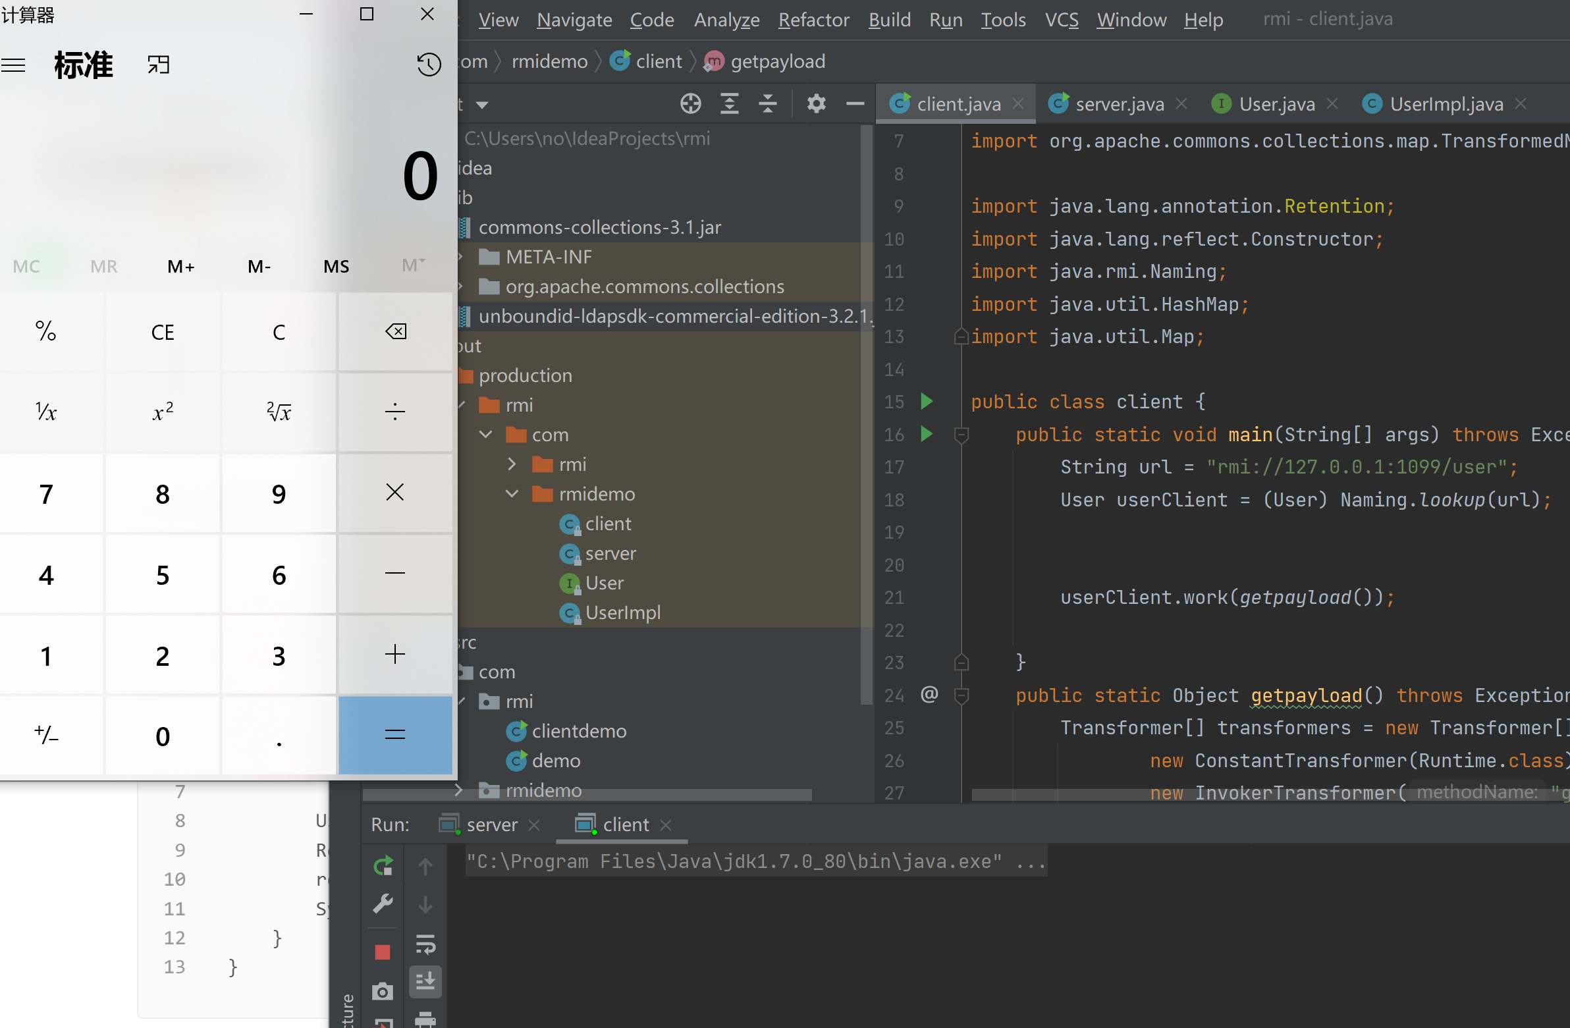Click the up arrow in Run console
This screenshot has width=1570, height=1028.
coord(425,867)
